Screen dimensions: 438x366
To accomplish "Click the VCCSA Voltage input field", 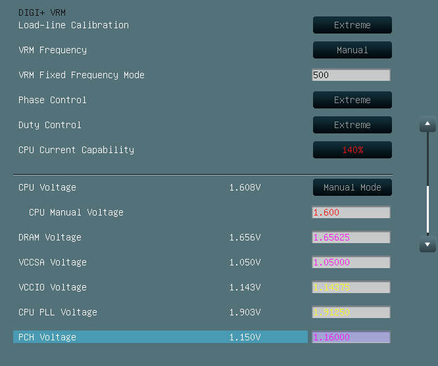I will tap(351, 262).
